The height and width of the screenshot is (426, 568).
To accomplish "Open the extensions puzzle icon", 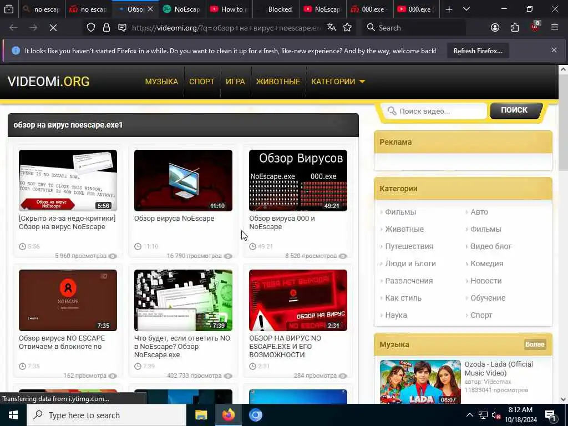I will tap(515, 28).
